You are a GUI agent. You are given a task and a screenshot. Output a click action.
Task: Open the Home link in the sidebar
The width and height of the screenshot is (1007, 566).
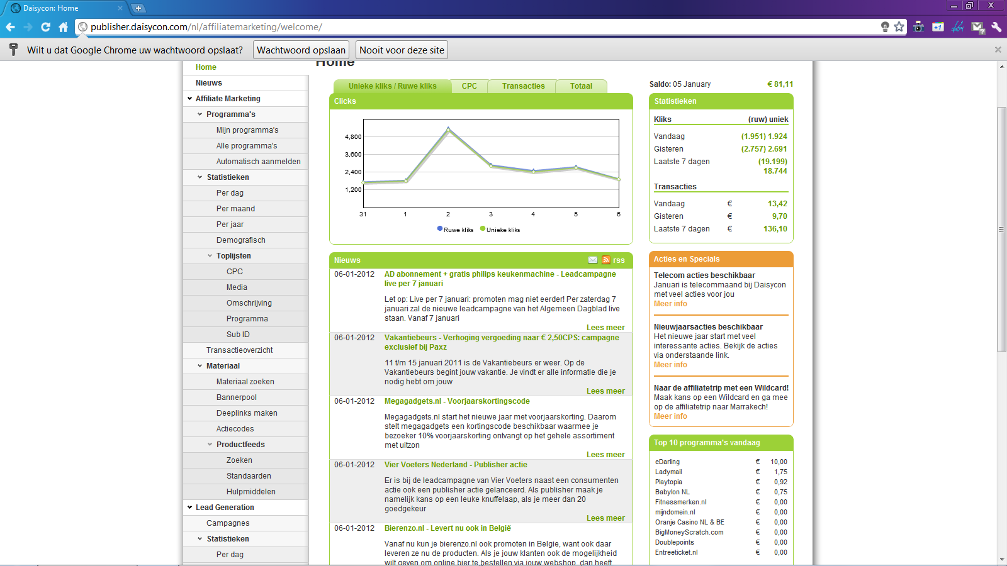(206, 67)
